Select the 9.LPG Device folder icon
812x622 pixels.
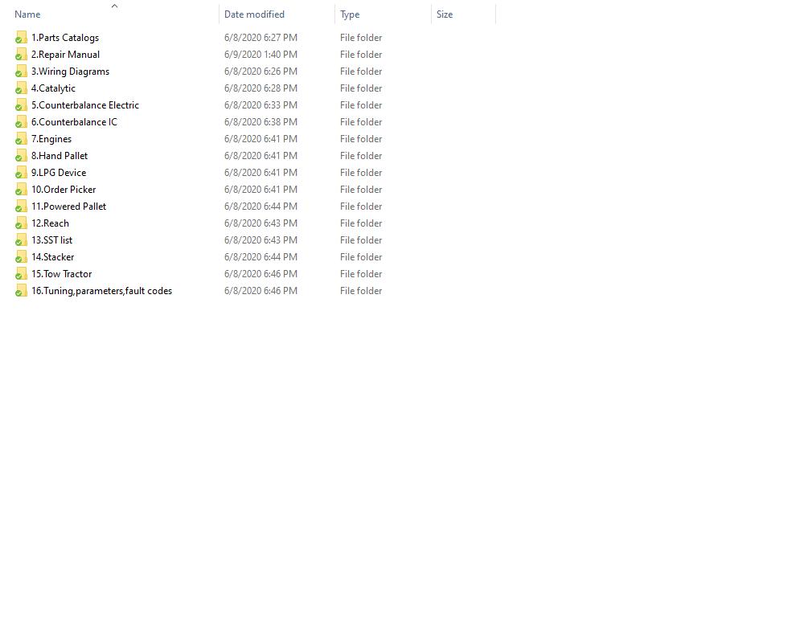[x=21, y=173]
